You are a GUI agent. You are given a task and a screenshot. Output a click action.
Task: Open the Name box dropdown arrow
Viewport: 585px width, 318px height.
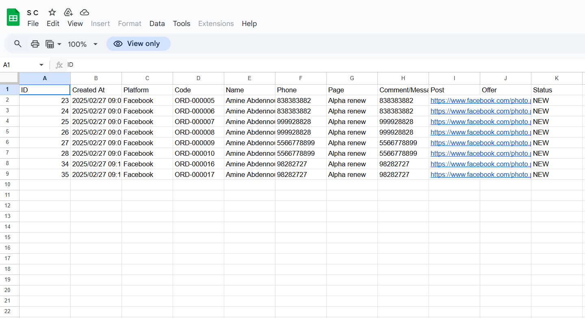coord(41,65)
